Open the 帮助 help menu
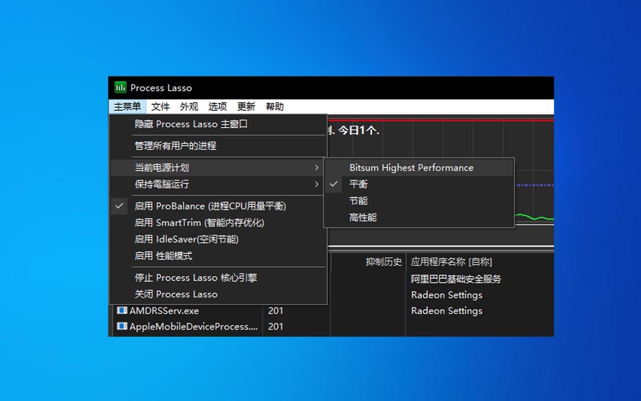Viewport: 641px width, 401px height. click(x=274, y=106)
